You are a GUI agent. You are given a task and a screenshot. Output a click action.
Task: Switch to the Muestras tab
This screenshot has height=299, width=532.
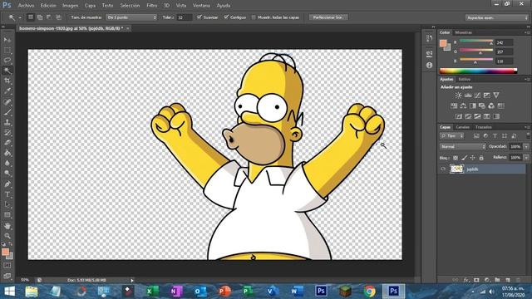(464, 32)
